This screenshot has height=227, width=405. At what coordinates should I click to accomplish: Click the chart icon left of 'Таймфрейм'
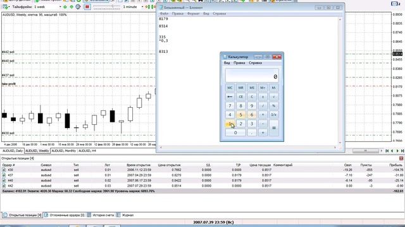(x=5, y=7)
